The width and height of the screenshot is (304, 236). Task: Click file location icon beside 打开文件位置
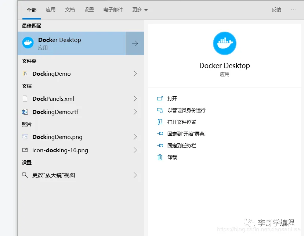point(160,122)
